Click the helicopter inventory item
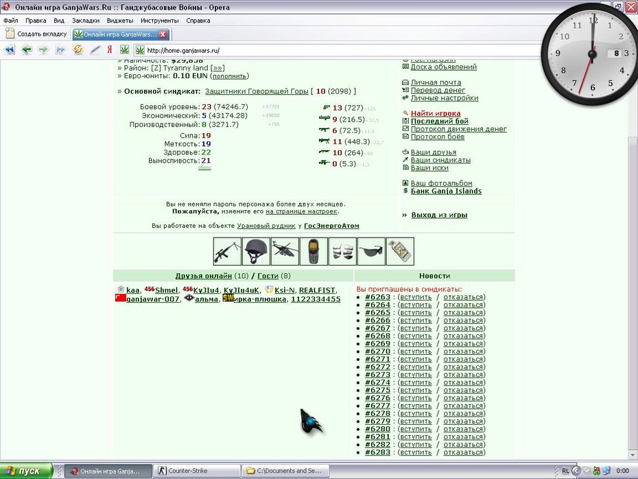The height and width of the screenshot is (479, 638). (285, 251)
